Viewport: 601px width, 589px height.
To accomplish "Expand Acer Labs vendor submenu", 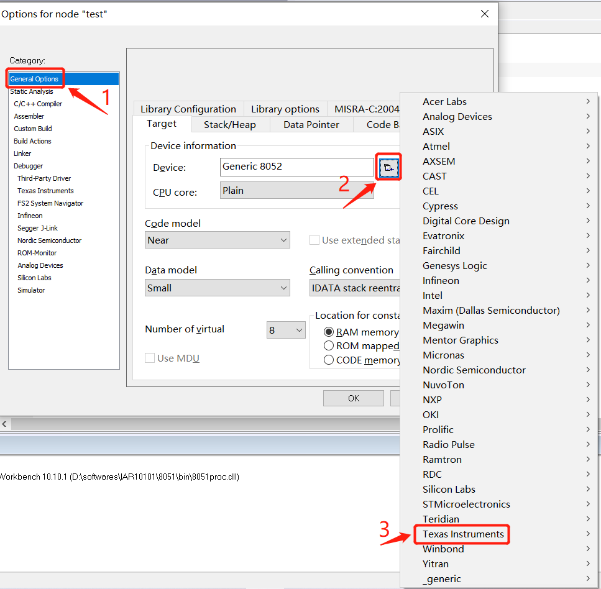I will click(x=498, y=101).
